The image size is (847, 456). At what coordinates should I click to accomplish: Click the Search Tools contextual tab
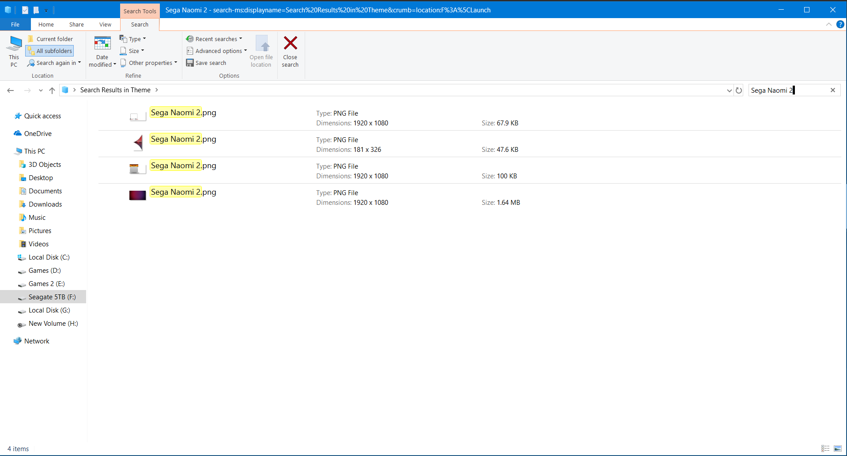pyautogui.click(x=140, y=11)
